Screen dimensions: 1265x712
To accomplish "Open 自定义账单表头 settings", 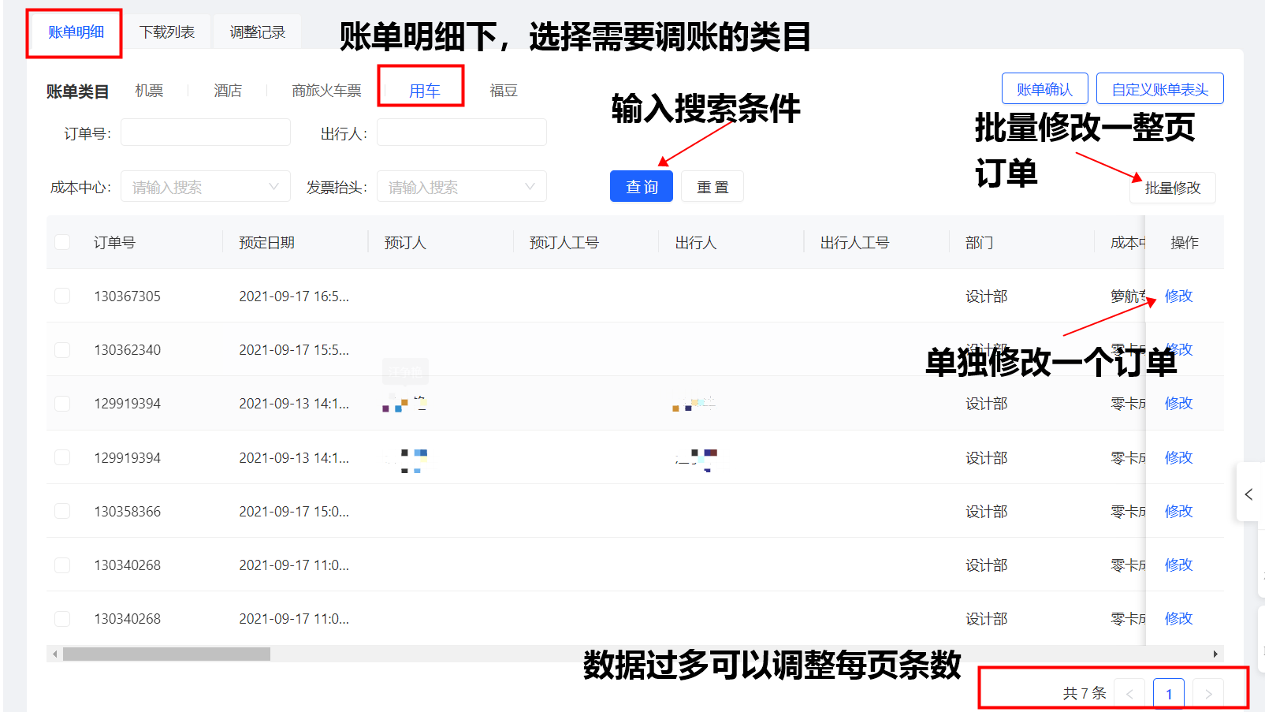I will [x=1159, y=89].
